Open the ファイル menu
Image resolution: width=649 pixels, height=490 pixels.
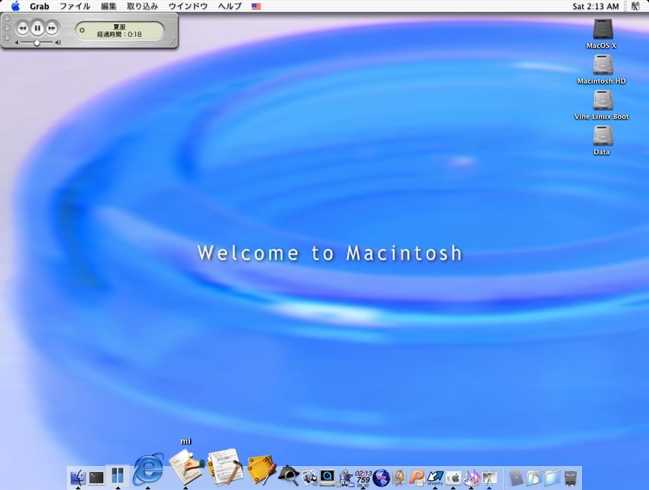pos(75,6)
